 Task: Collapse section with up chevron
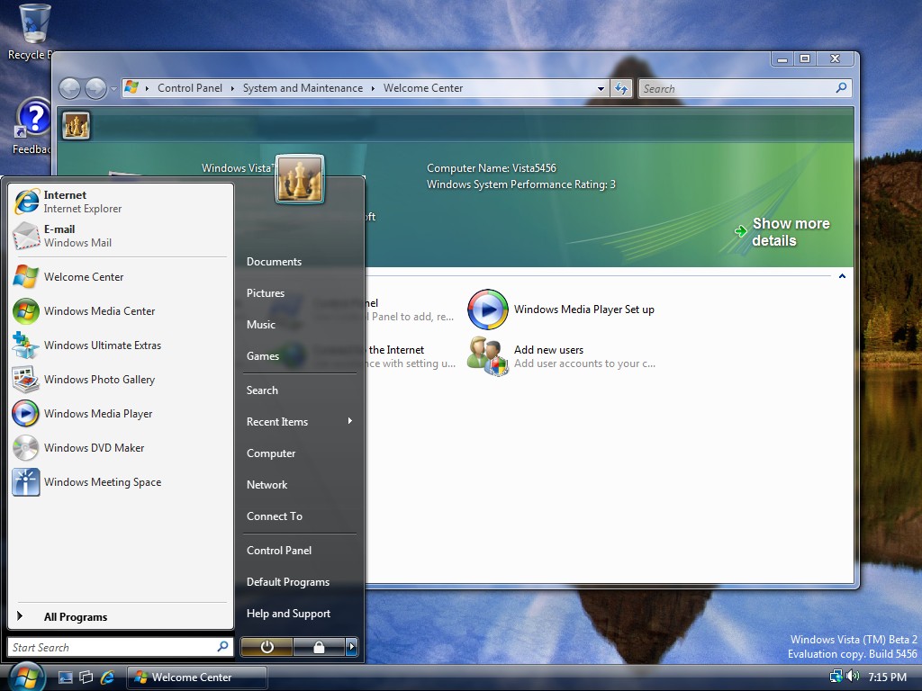pyautogui.click(x=842, y=276)
